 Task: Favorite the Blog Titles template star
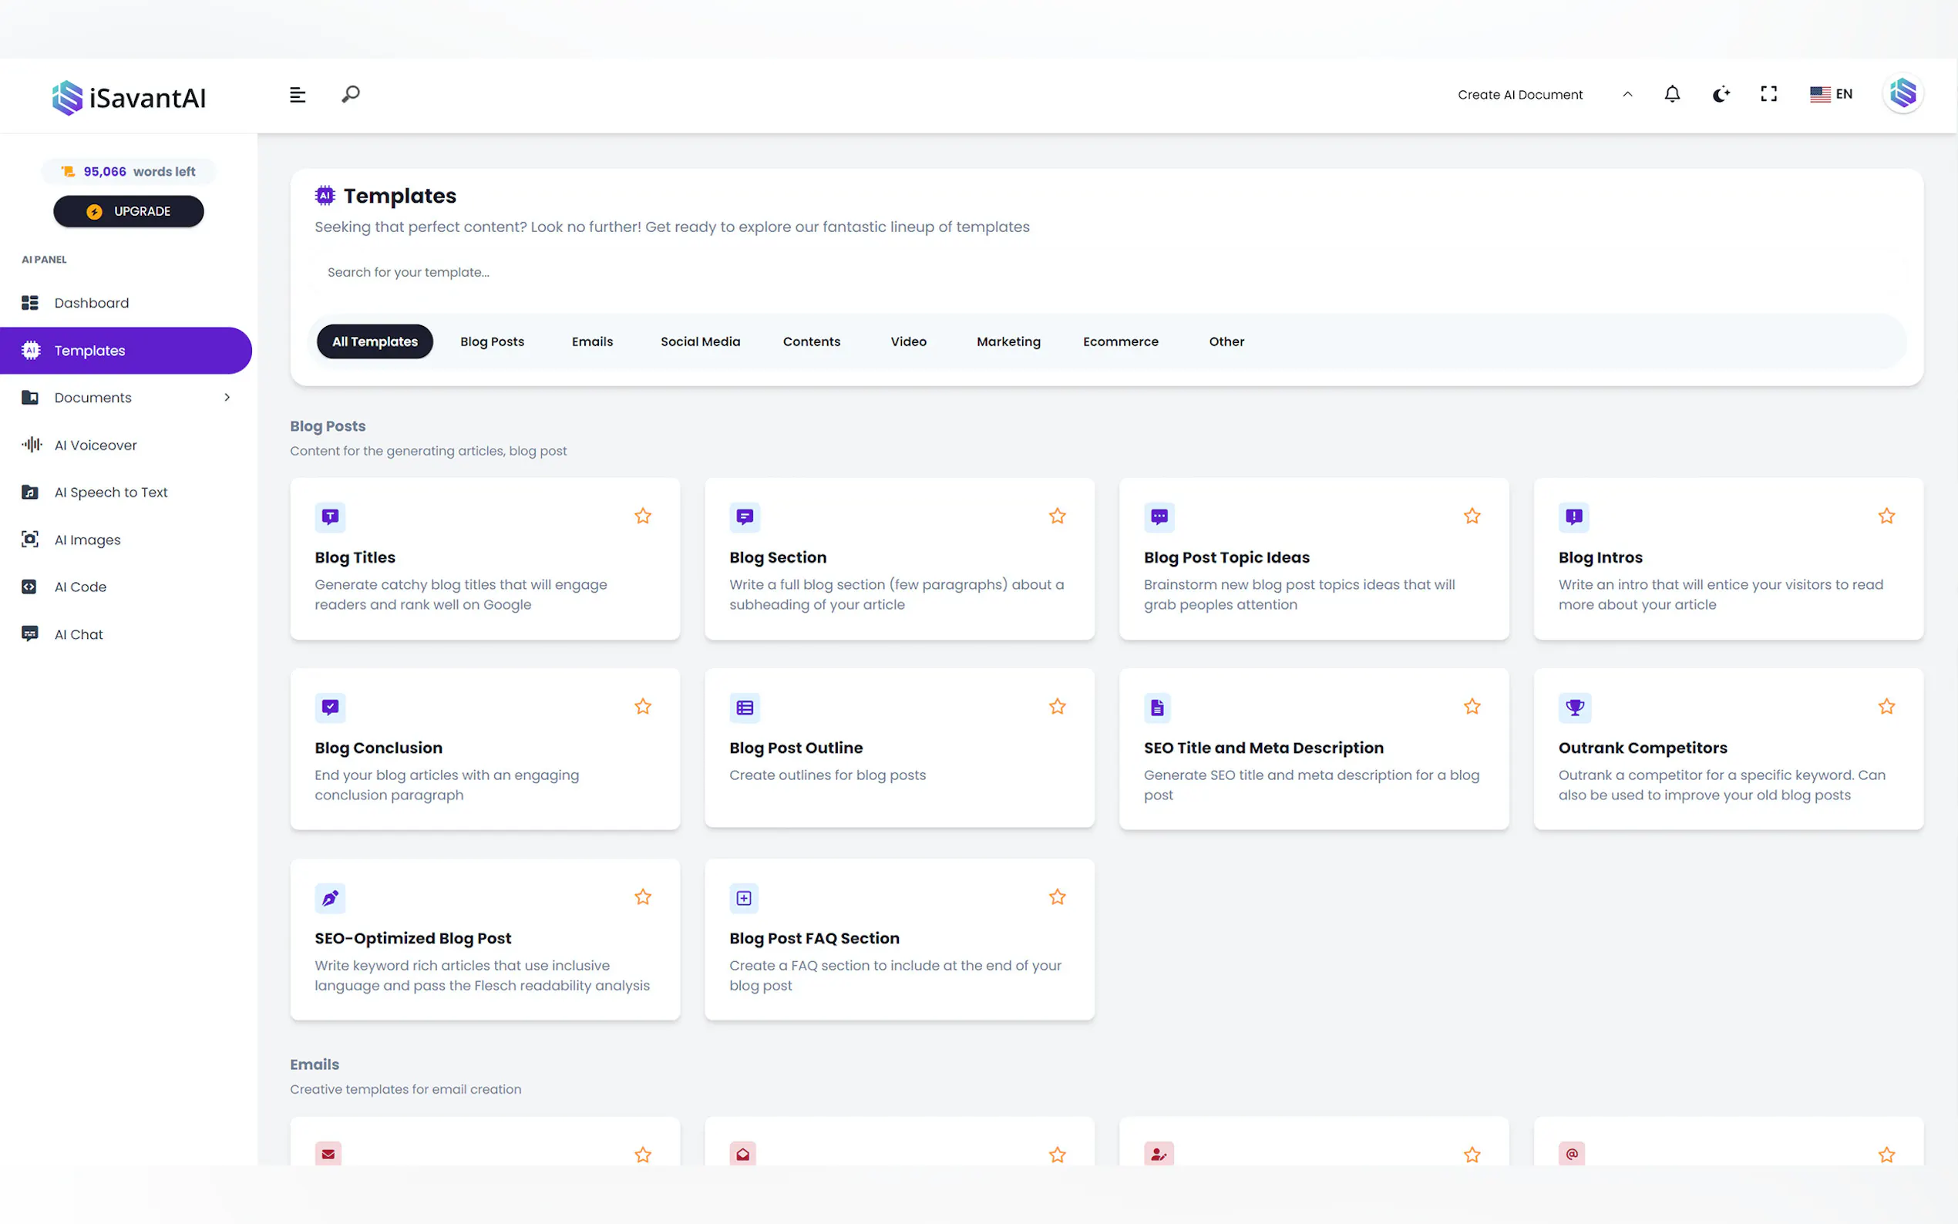pos(643,516)
